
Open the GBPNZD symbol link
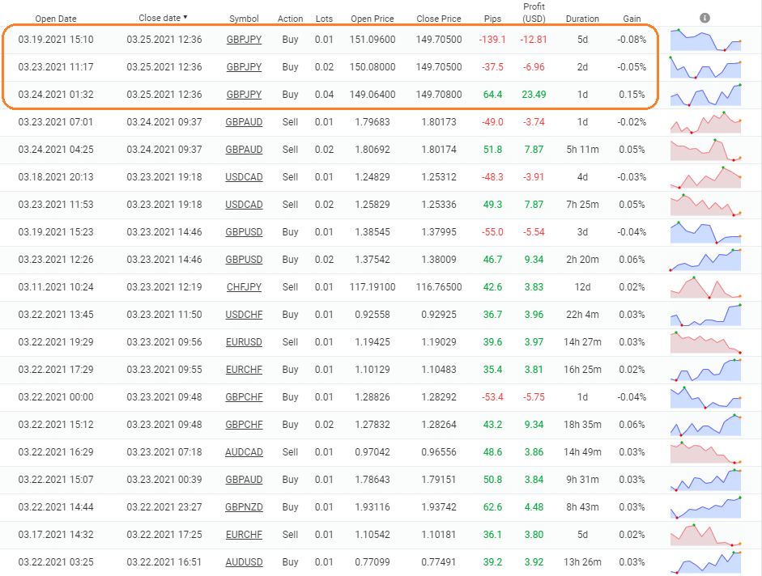pos(244,507)
